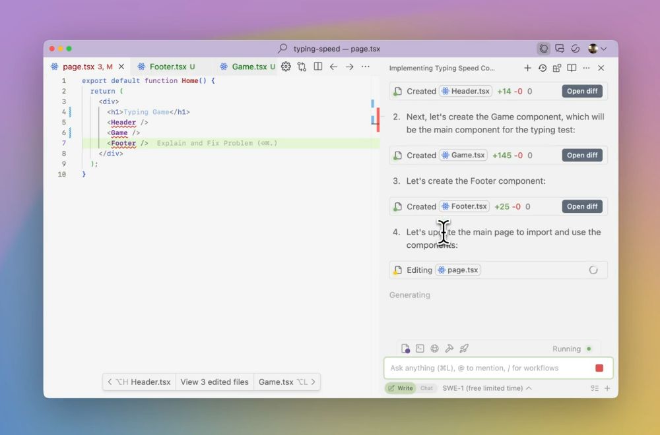The height and width of the screenshot is (435, 660).
Task: Click the compare changes icon in tab bar
Action: pyautogui.click(x=302, y=67)
